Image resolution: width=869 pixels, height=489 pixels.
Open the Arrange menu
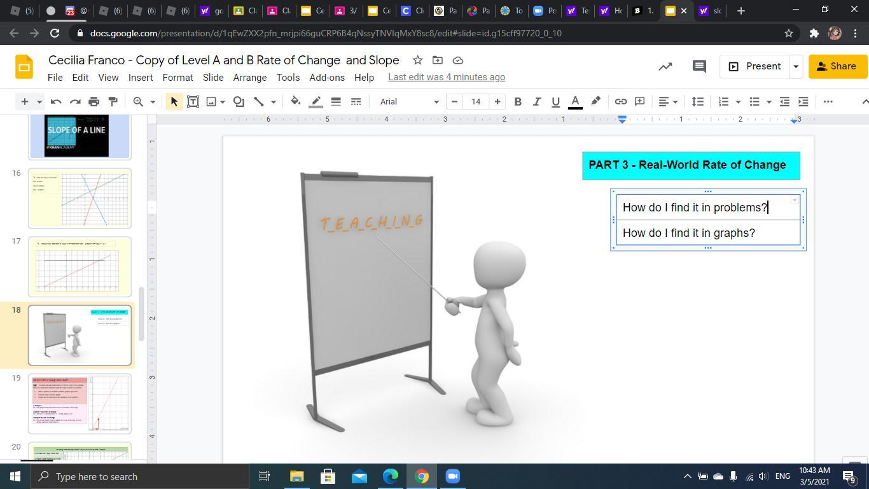pyautogui.click(x=250, y=77)
